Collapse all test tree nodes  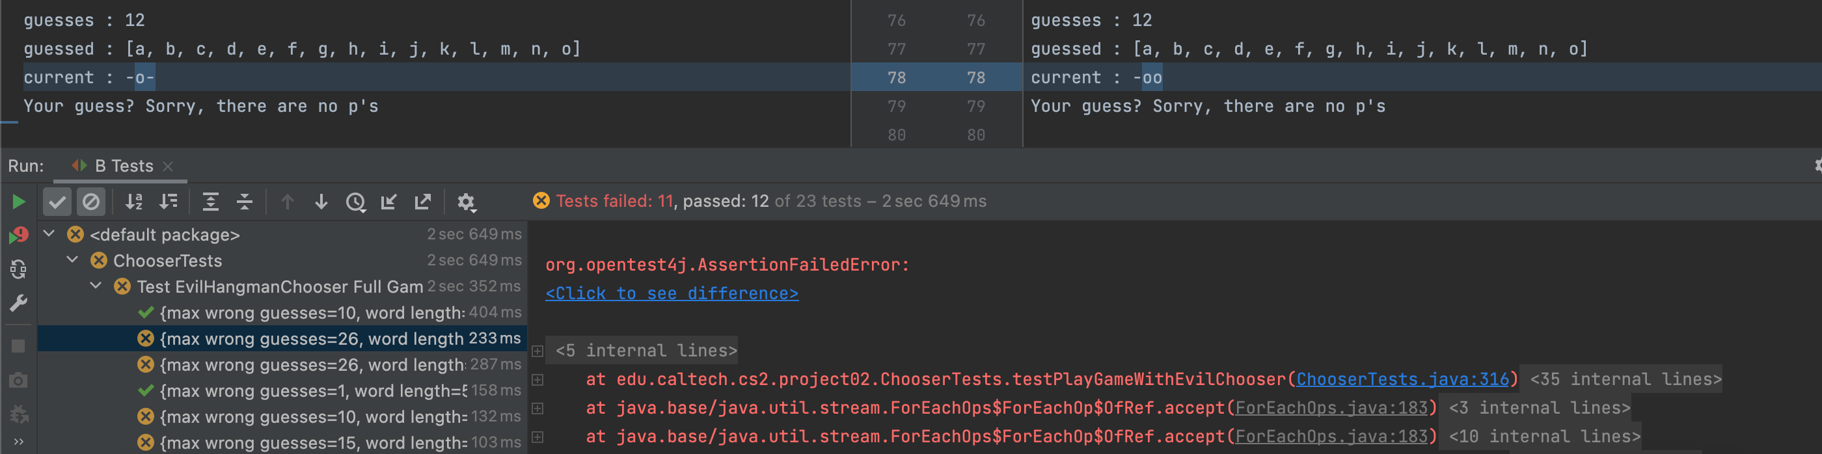tap(244, 202)
